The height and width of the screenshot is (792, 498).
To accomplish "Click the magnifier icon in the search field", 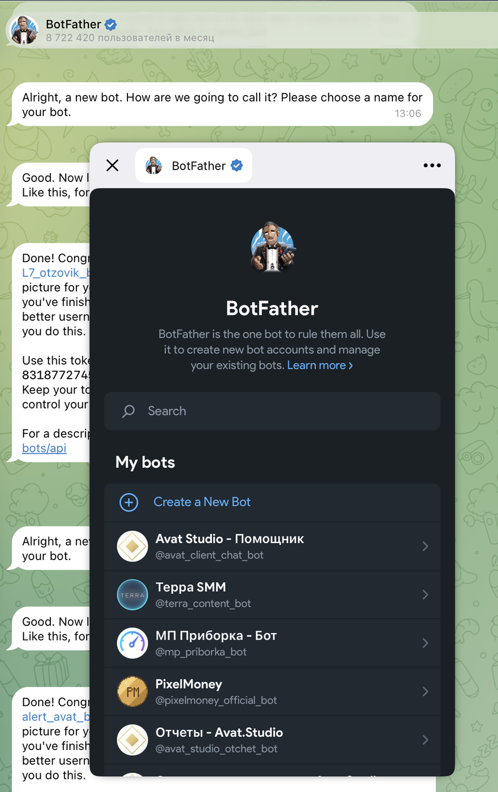I will 128,411.
